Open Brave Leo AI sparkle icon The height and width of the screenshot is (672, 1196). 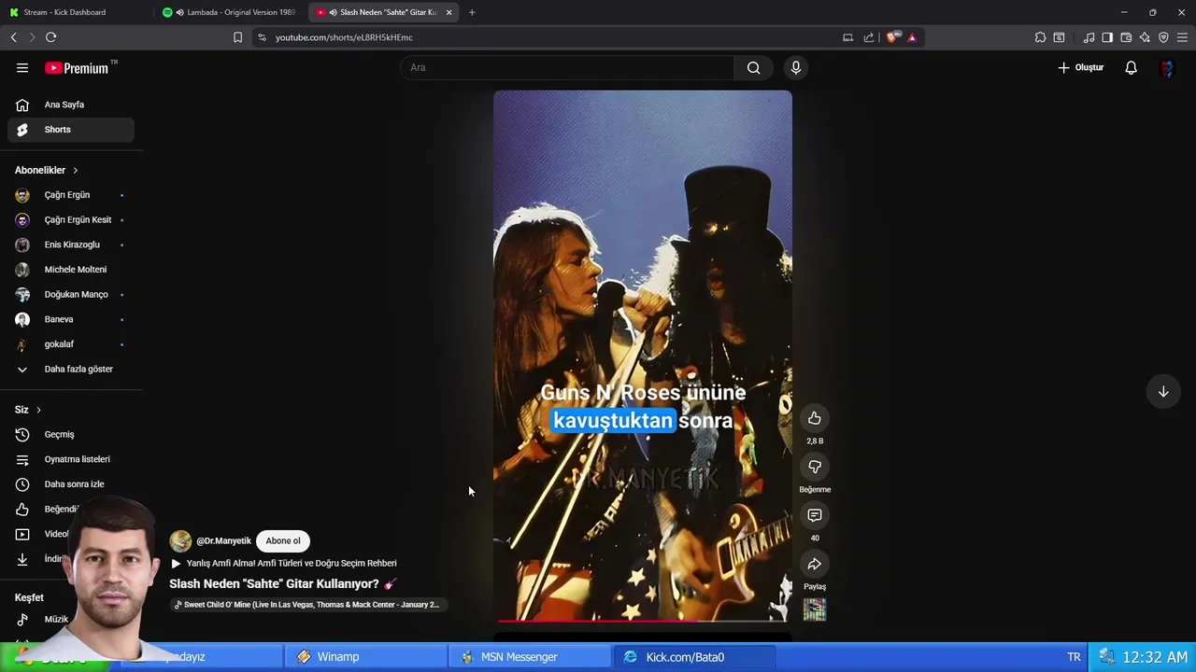(1145, 37)
